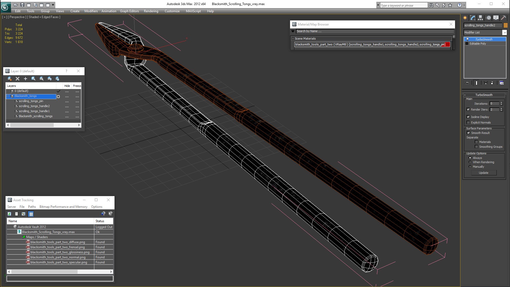Click the binoculars search icon

[x=431, y=5]
